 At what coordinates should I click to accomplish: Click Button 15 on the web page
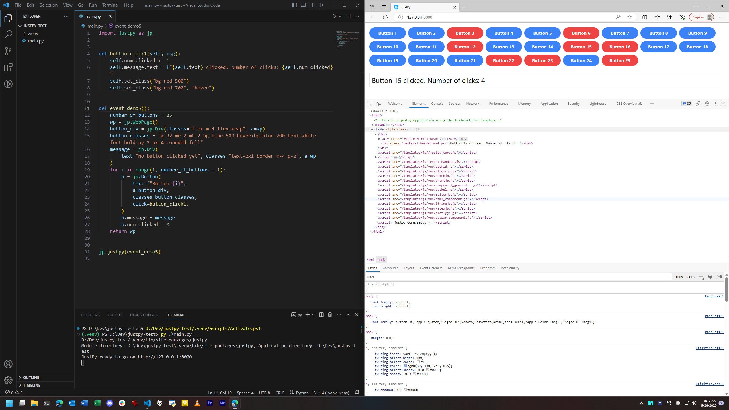pyautogui.click(x=581, y=47)
